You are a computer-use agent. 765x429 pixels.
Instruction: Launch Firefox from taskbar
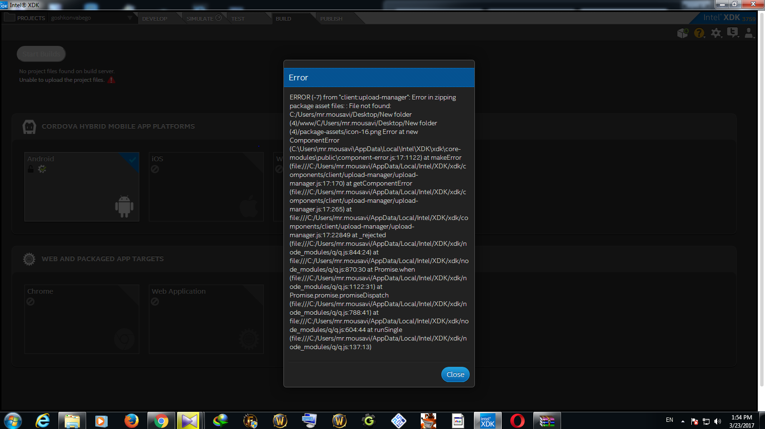(131, 421)
